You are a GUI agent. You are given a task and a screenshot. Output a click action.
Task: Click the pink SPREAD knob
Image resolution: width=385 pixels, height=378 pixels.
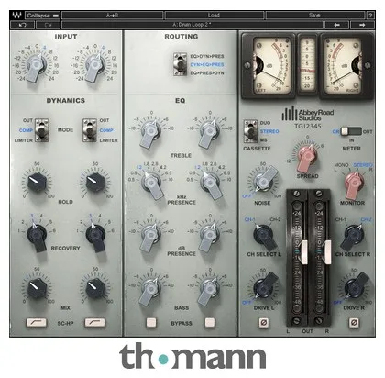pos(307,159)
